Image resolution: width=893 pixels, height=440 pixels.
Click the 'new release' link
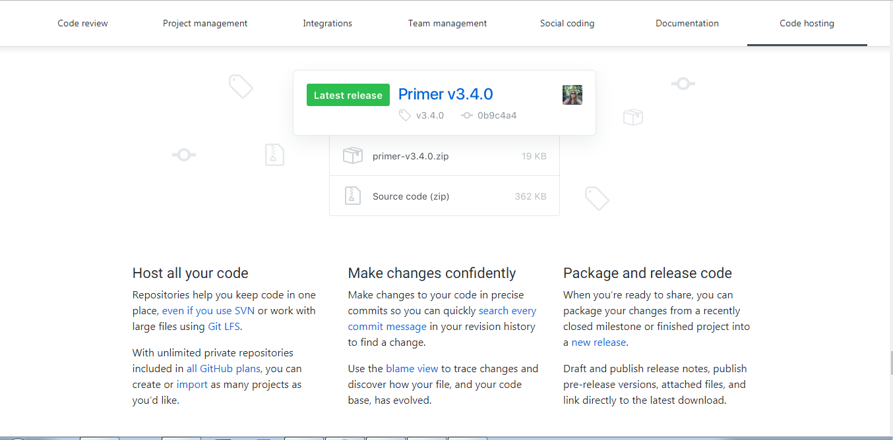click(x=599, y=343)
